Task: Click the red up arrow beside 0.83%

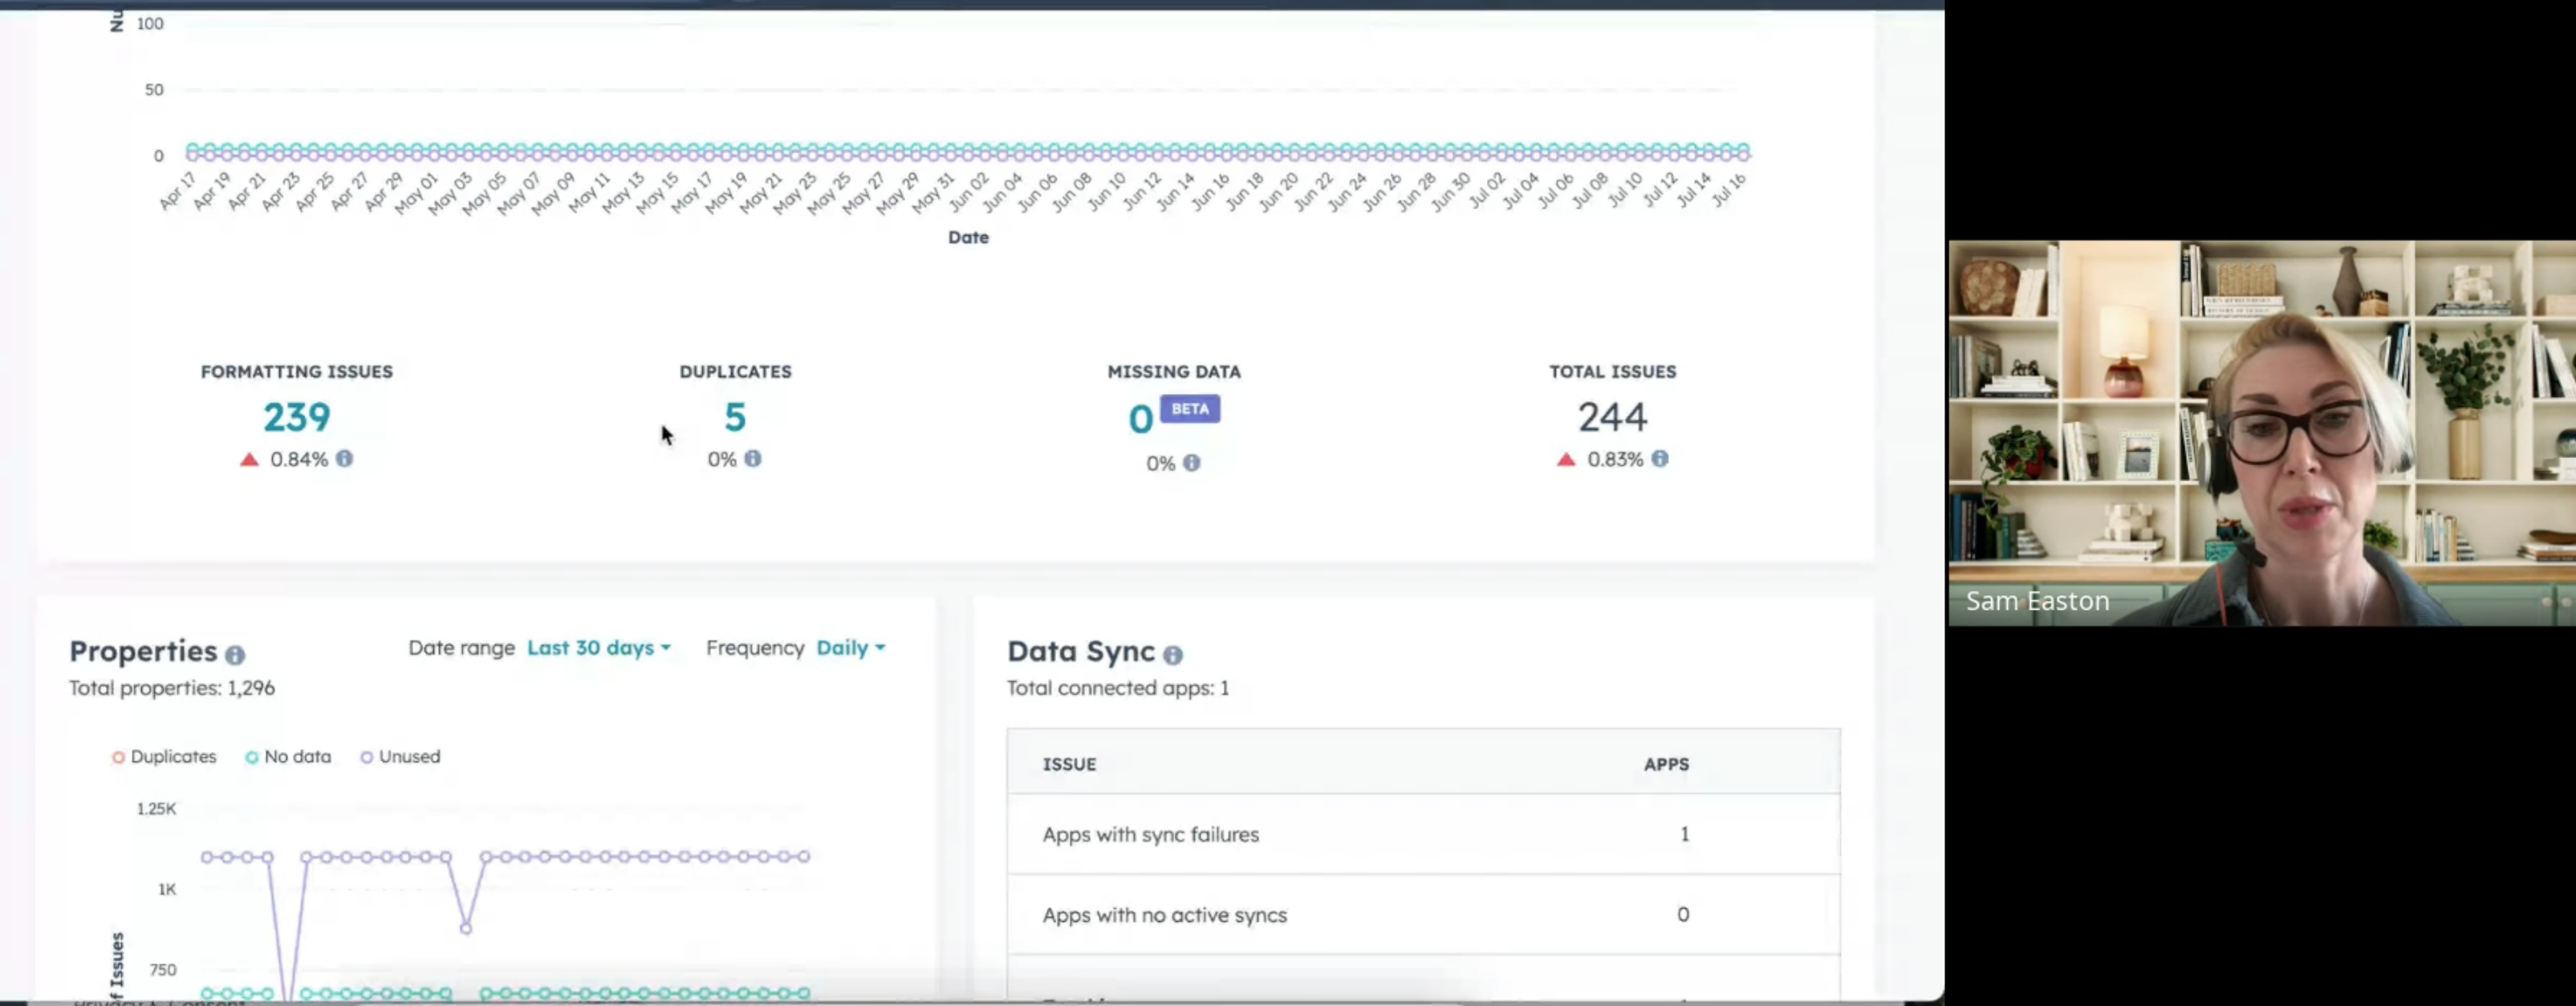Action: (1567, 459)
